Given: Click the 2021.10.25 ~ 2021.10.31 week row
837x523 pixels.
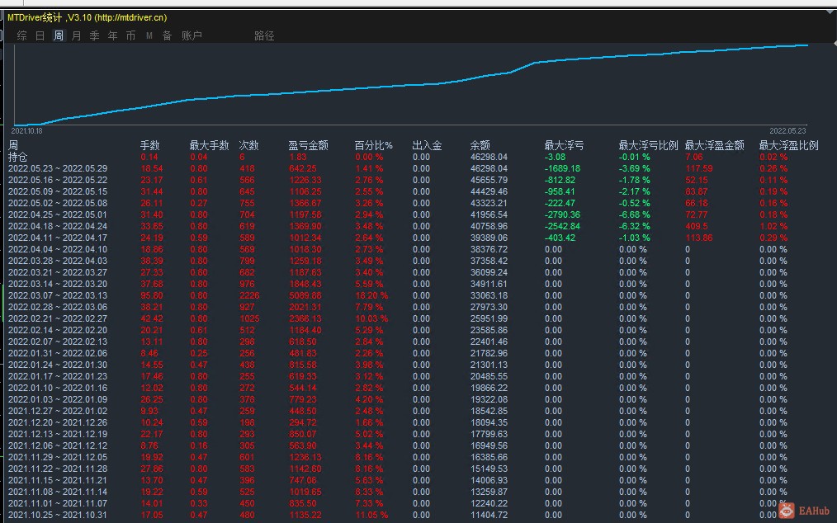Looking at the screenshot, I should pyautogui.click(x=58, y=515).
